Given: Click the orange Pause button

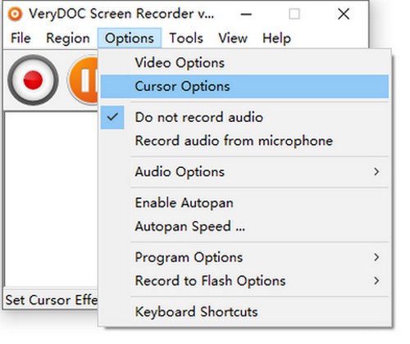Looking at the screenshot, I should [83, 80].
